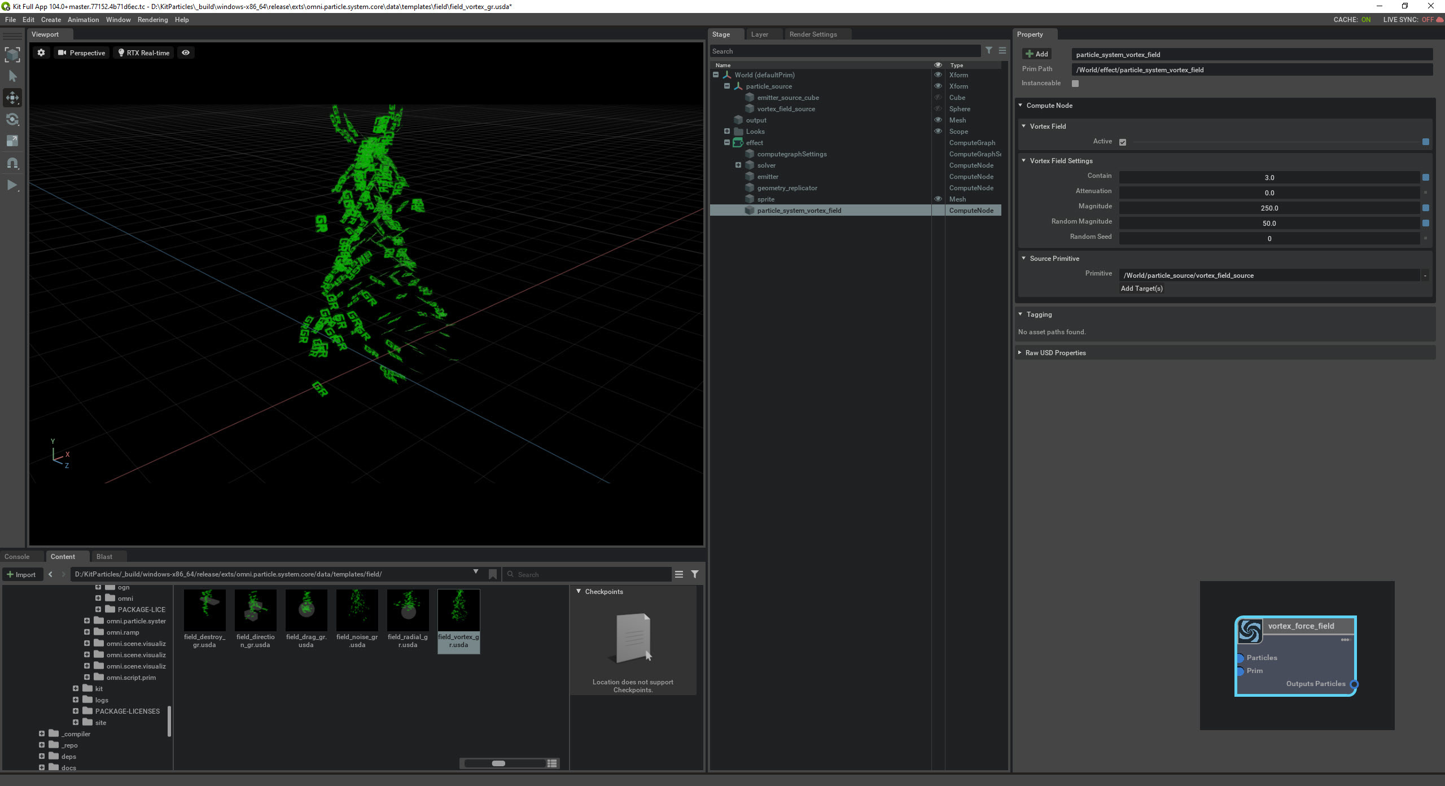Select the vortex_force_field node icon

coord(1250,631)
